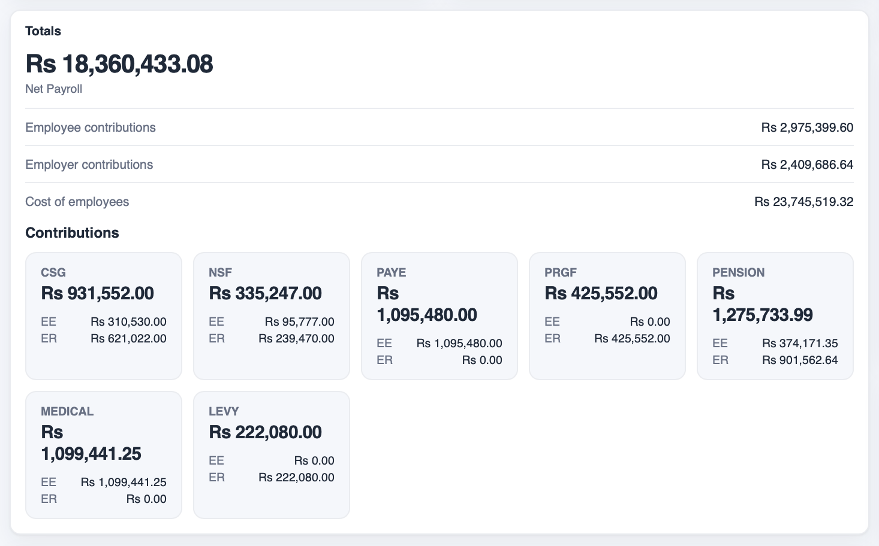
Task: Click the NSF employee amount Rs 95,777.00
Action: point(300,321)
